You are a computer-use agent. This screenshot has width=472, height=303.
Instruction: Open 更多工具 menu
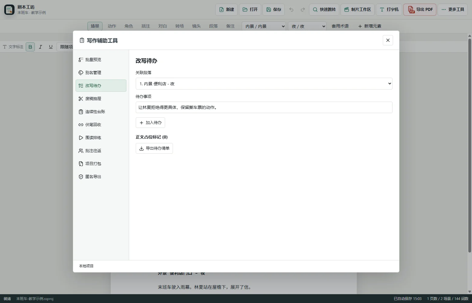(x=453, y=10)
